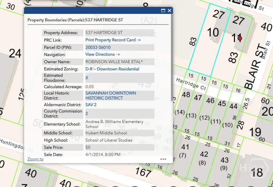Image resolution: width=273 pixels, height=187 pixels.
Task: Open the SAV 2 aldermanic district link
Action: click(x=90, y=104)
